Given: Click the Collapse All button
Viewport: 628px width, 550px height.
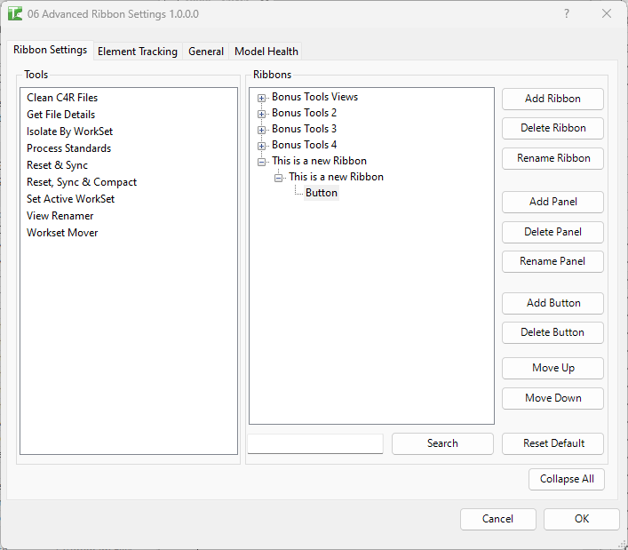Looking at the screenshot, I should (x=567, y=479).
